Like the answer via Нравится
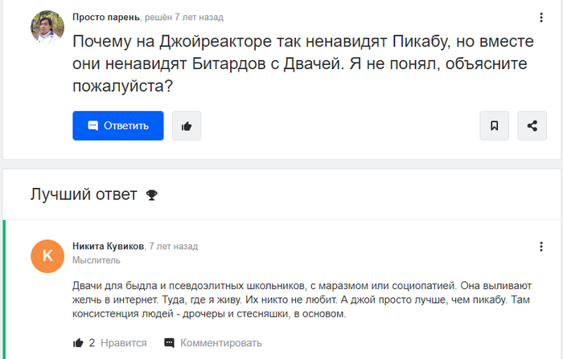563x359 pixels. click(123, 343)
